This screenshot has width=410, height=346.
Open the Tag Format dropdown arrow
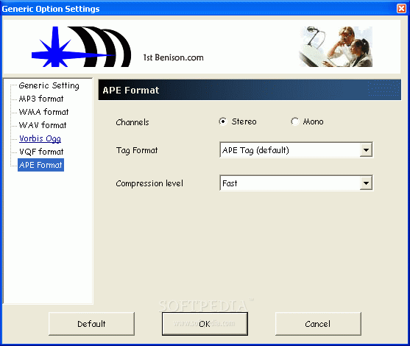[x=366, y=150]
